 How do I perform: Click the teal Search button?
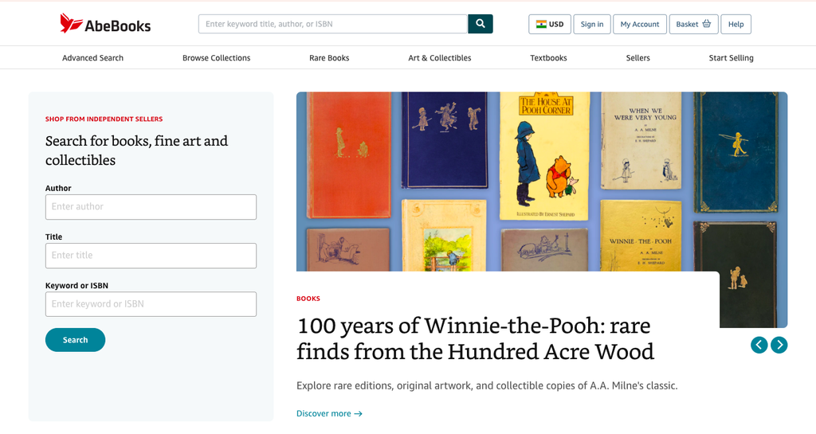(76, 340)
